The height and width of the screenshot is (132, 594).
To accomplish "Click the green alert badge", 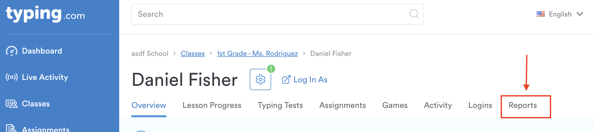I will tap(271, 69).
